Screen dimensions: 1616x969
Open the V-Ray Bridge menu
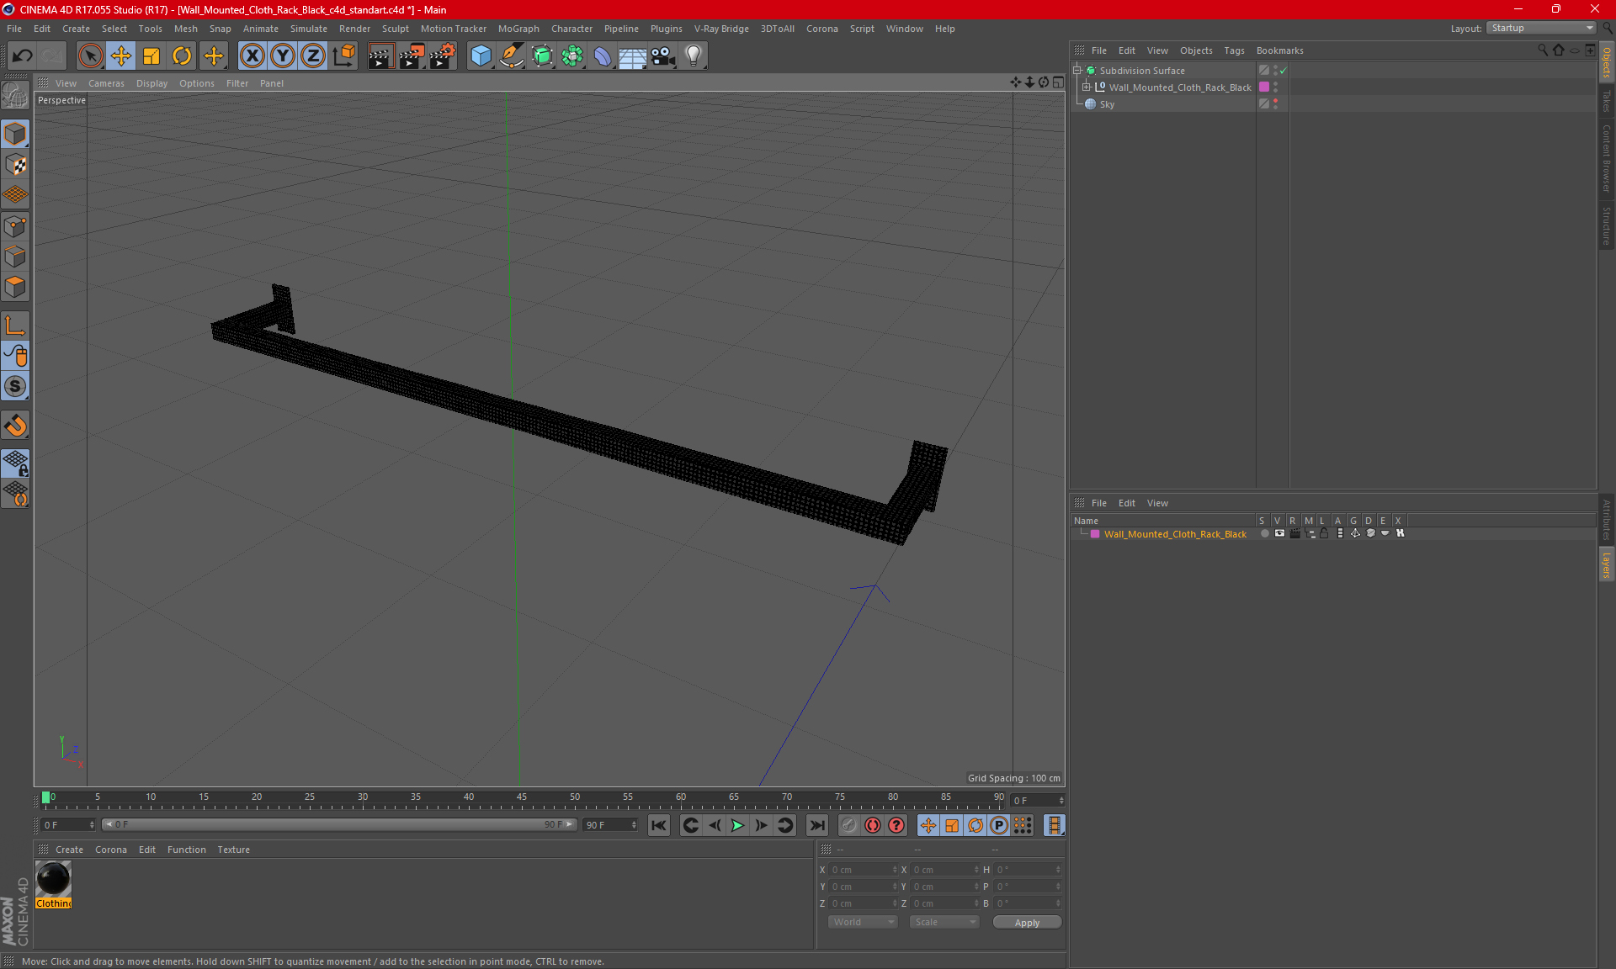(x=721, y=29)
